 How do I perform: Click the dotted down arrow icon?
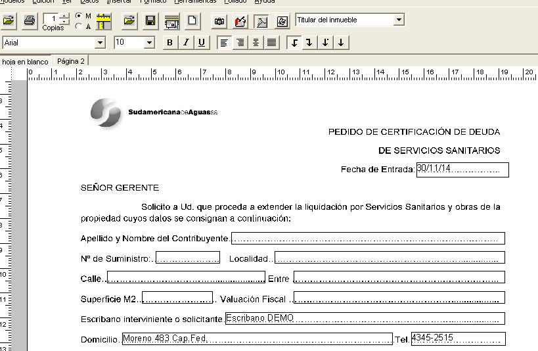[x=325, y=43]
